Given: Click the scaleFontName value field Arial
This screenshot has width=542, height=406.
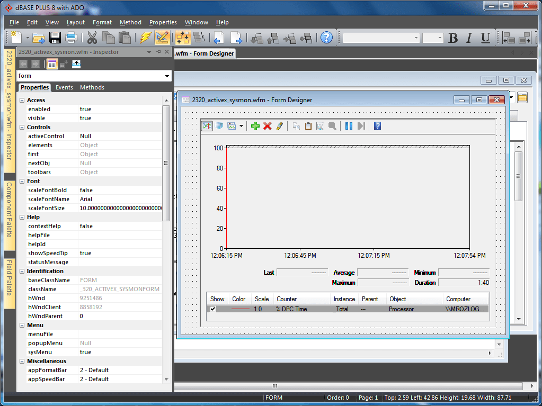Looking at the screenshot, I should 120,199.
